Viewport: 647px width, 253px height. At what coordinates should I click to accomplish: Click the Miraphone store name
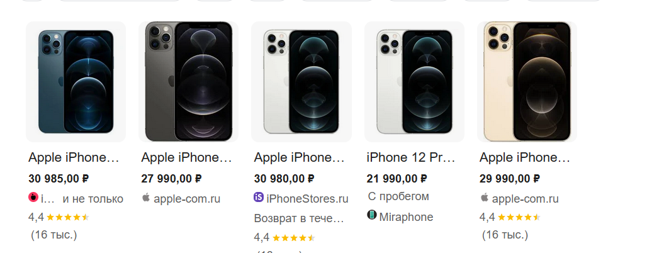(406, 217)
